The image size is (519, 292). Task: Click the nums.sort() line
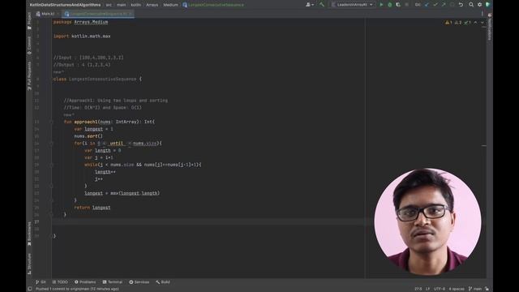click(x=88, y=136)
